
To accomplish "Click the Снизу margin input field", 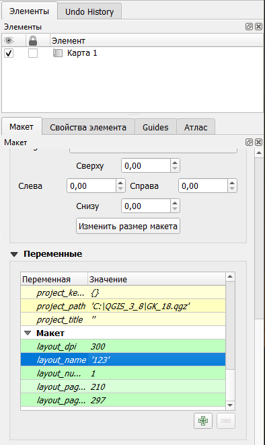I will [x=146, y=206].
